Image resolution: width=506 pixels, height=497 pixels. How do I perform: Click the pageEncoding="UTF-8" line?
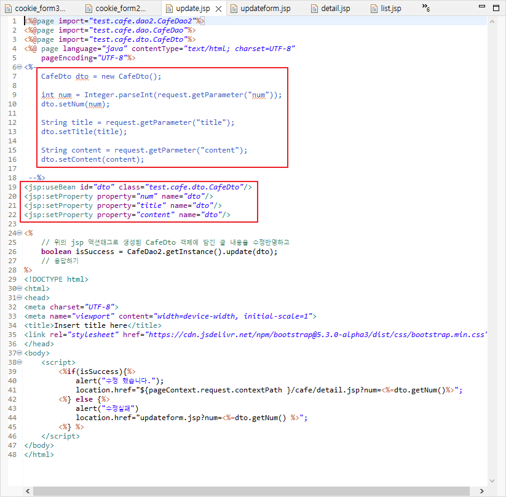[88, 58]
